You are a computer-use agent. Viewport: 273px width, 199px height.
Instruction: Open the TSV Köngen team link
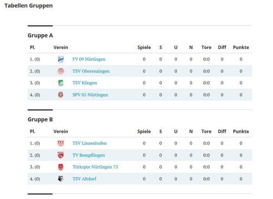click(x=85, y=83)
